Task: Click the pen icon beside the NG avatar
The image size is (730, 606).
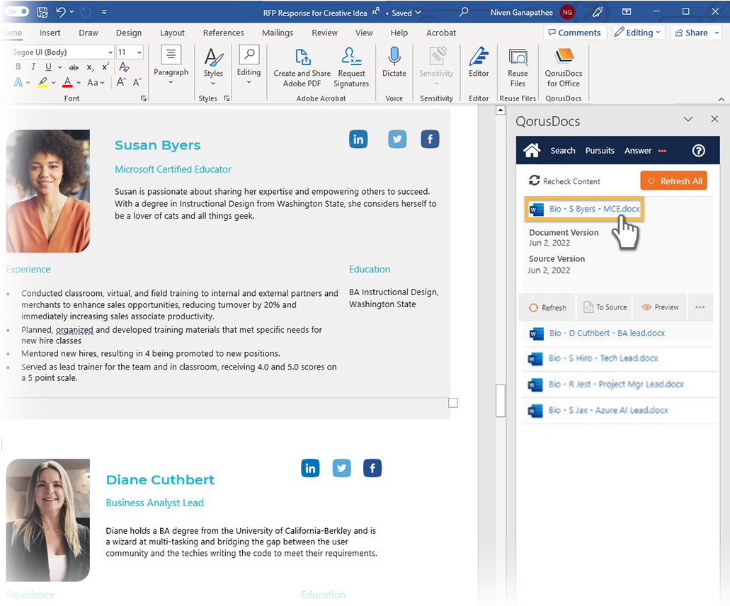Action: click(x=598, y=12)
